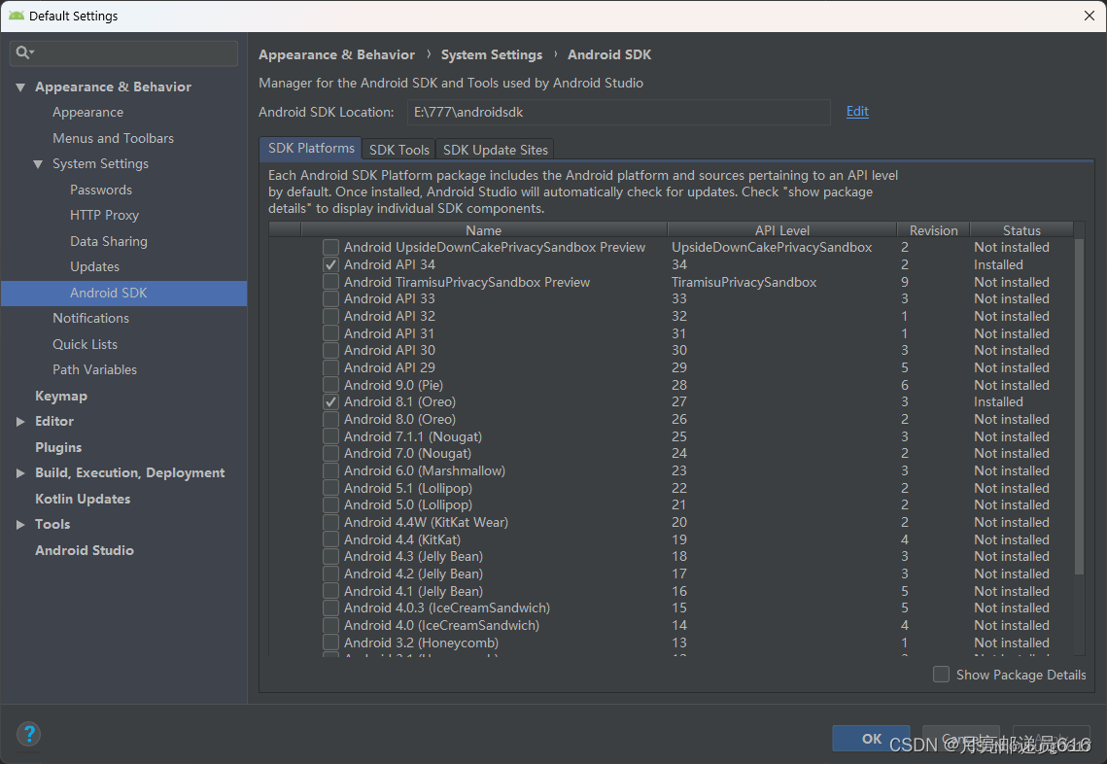The height and width of the screenshot is (764, 1107).
Task: Check Android 6.0 (Marshmallow) checkbox
Action: 330,470
